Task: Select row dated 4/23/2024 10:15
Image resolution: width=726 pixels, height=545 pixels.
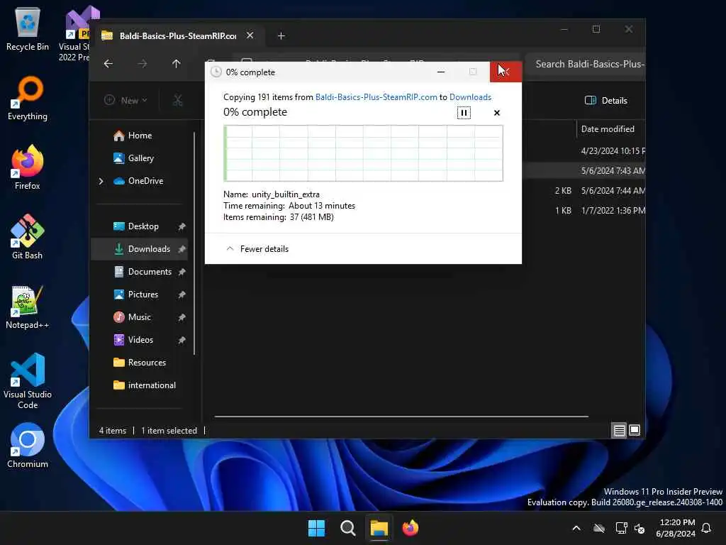Action: point(584,151)
